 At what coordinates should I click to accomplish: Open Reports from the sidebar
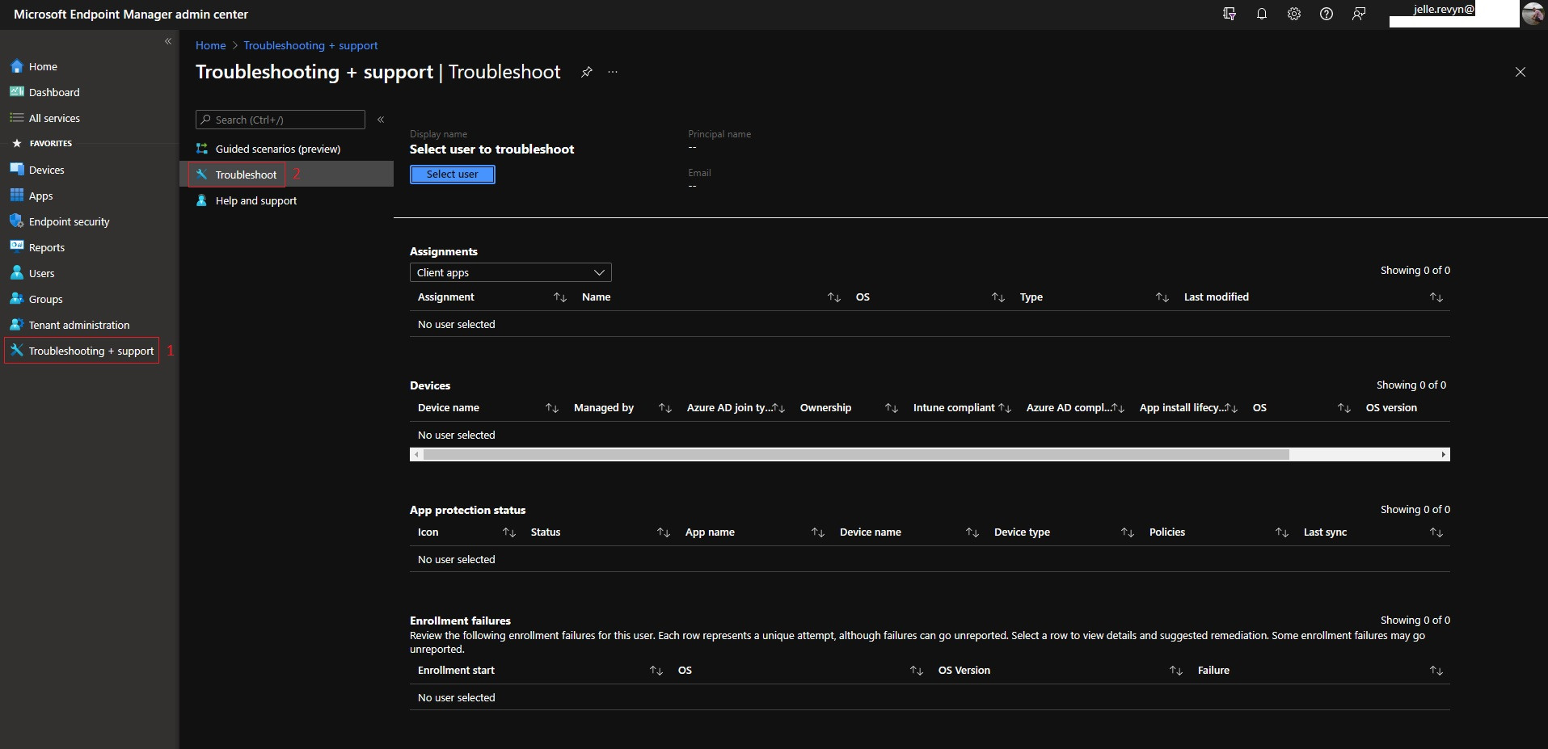(x=46, y=247)
